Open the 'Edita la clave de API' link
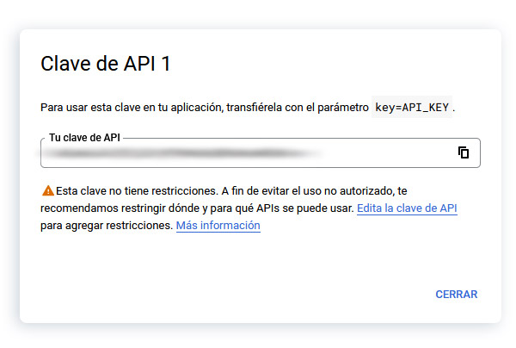 pyautogui.click(x=407, y=208)
